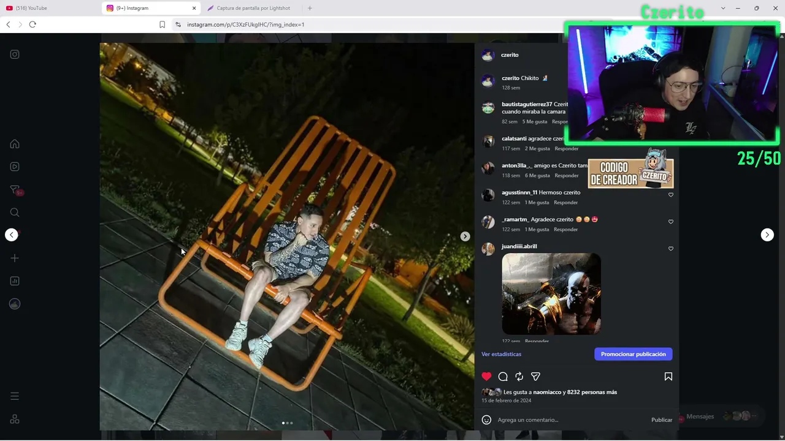Share the post with the paper plane icon
This screenshot has width=785, height=441.
pyautogui.click(x=535, y=377)
